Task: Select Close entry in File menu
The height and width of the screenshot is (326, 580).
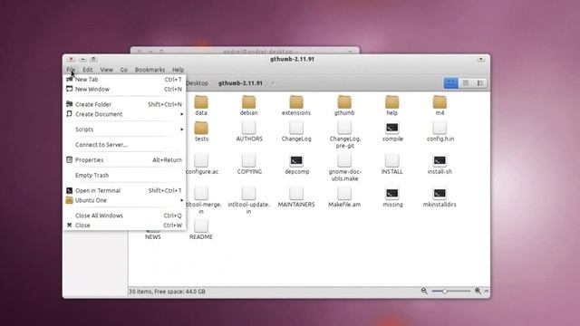Action: click(124, 225)
